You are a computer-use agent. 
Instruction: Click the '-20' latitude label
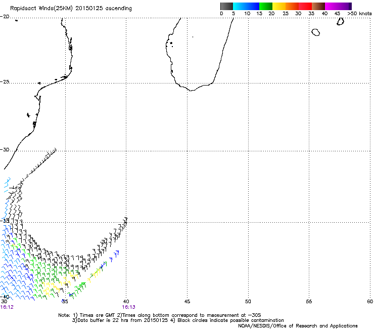point(5,17)
